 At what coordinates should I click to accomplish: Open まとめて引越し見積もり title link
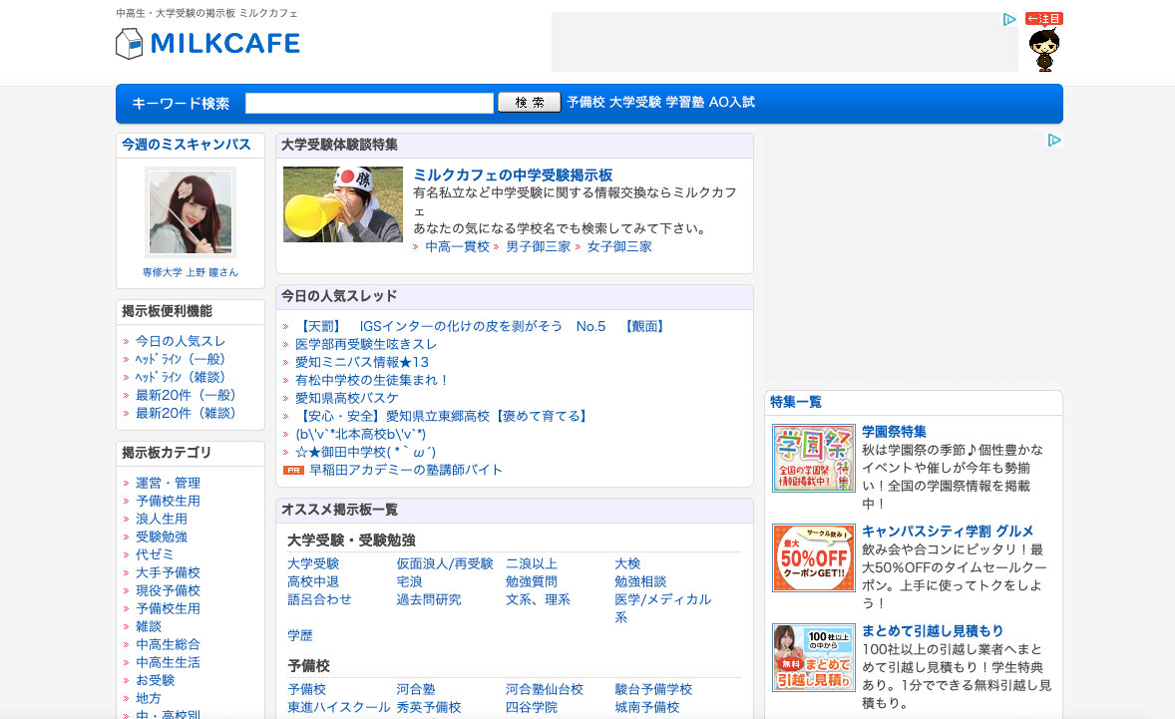pyautogui.click(x=933, y=631)
